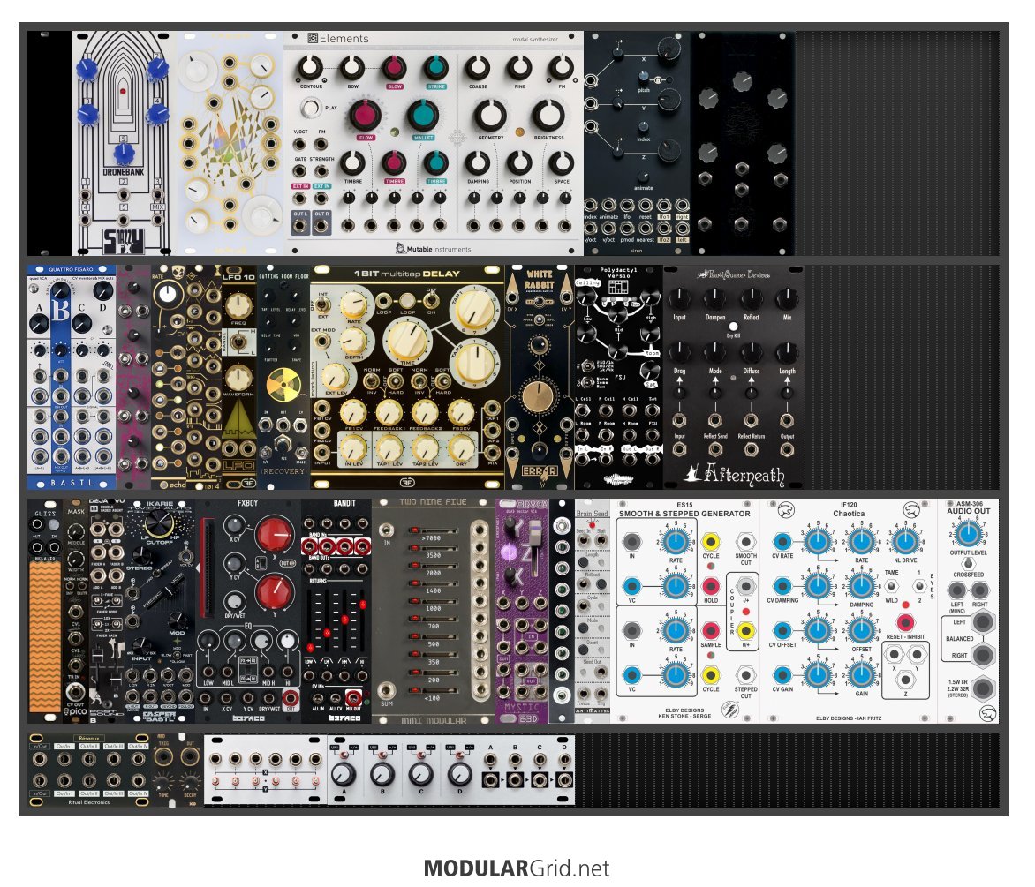Flip the RANGE switch on LFO 10
This screenshot has height=887, width=1035.
pos(239,342)
